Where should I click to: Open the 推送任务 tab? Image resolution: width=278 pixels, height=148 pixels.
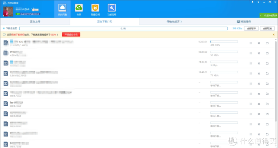pyautogui.click(x=244, y=22)
